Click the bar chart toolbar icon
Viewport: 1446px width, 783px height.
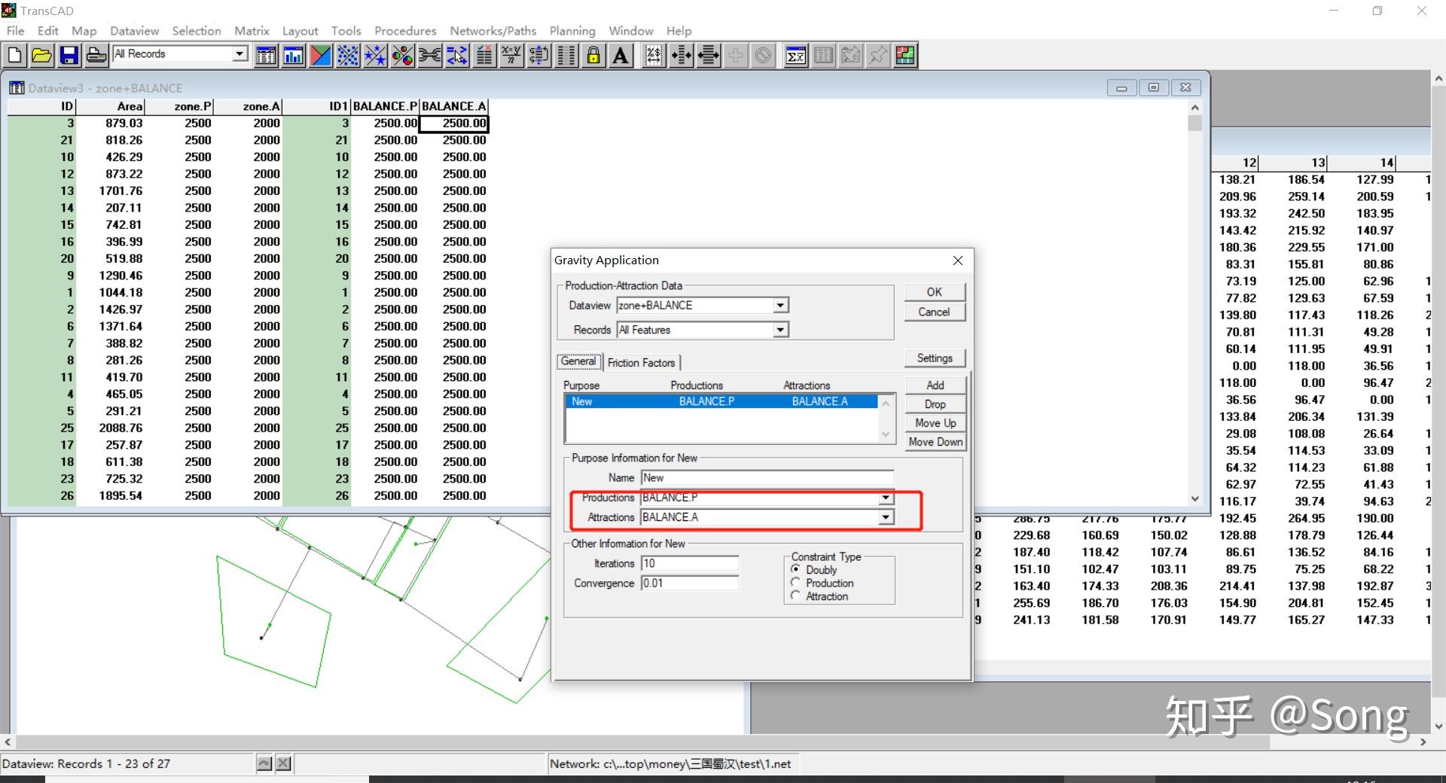(x=293, y=55)
